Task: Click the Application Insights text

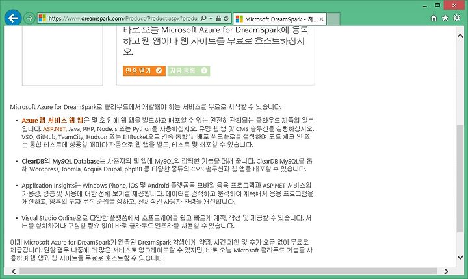Action: coord(48,186)
